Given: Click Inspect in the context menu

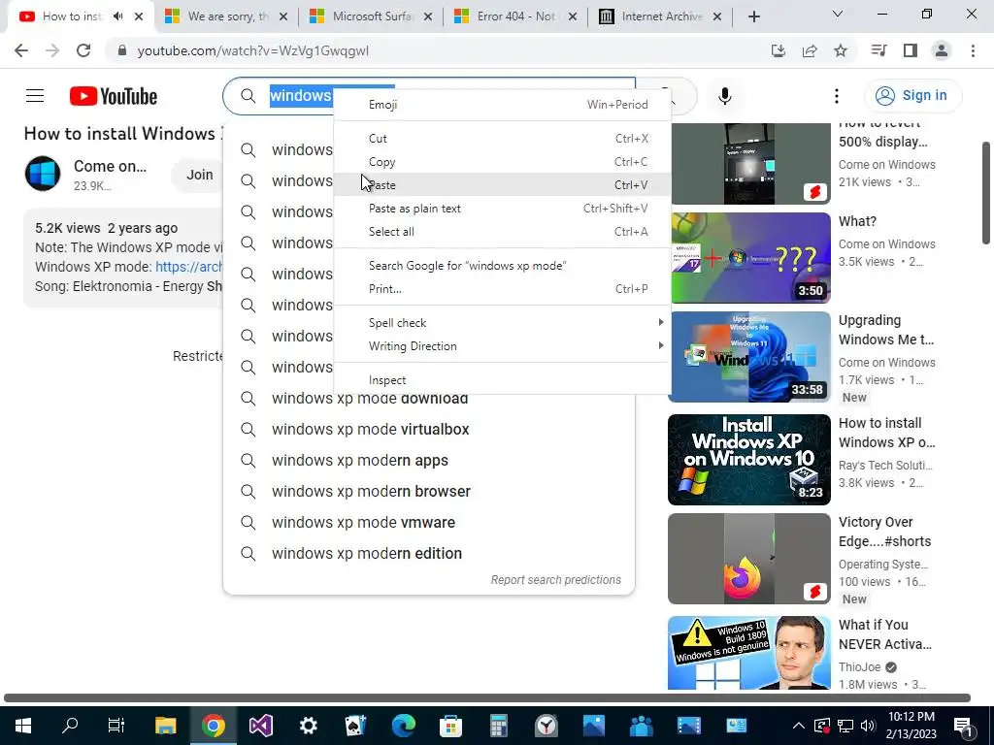Looking at the screenshot, I should pyautogui.click(x=502, y=380).
